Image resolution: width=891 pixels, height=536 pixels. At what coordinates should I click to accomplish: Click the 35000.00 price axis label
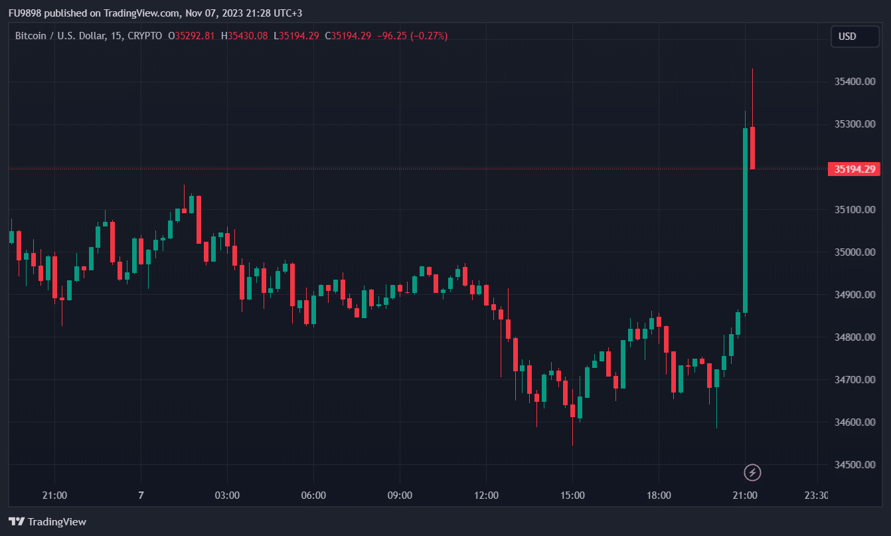(x=854, y=252)
